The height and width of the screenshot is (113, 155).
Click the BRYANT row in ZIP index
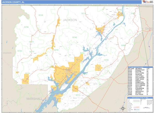[140, 93]
